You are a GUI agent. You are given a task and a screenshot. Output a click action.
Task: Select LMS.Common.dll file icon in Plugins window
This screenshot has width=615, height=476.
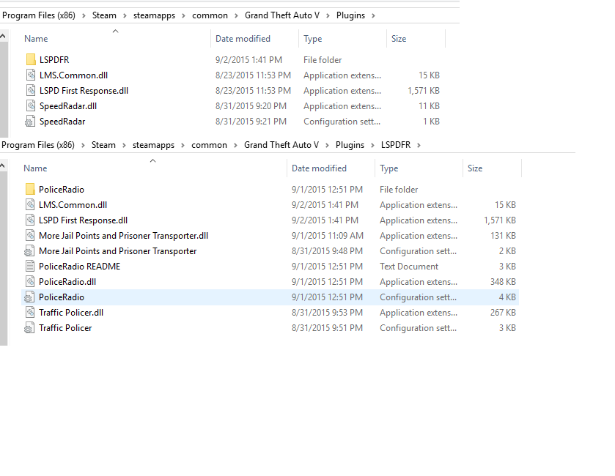(x=31, y=75)
